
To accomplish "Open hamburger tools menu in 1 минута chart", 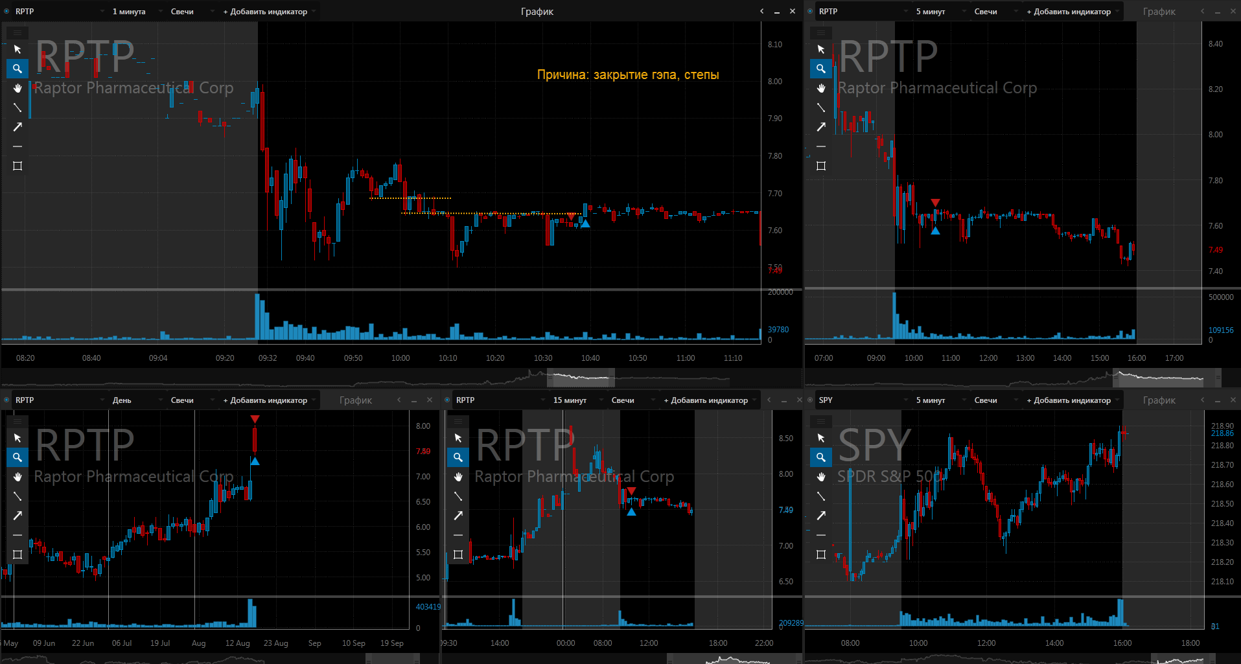I will (x=17, y=32).
